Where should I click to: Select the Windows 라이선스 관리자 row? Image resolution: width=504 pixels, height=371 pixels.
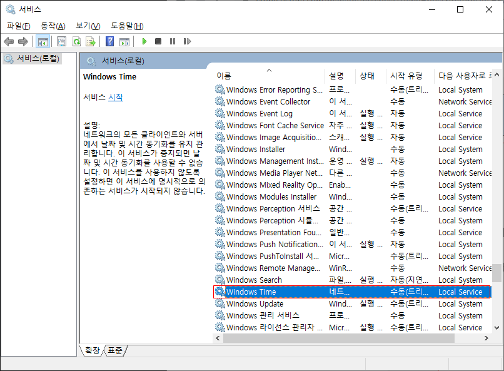pyautogui.click(x=352, y=328)
